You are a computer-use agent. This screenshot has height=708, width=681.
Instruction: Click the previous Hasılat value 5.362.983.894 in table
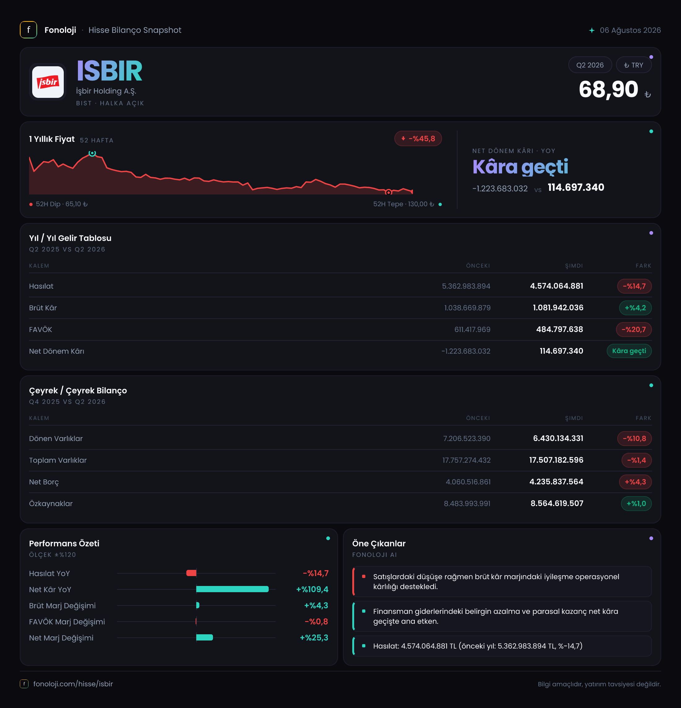coord(466,286)
